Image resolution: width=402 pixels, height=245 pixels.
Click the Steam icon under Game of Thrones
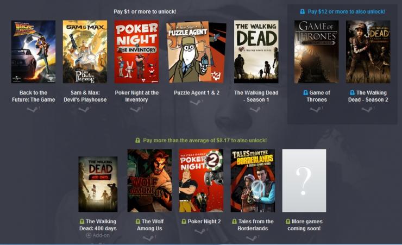pos(316,110)
